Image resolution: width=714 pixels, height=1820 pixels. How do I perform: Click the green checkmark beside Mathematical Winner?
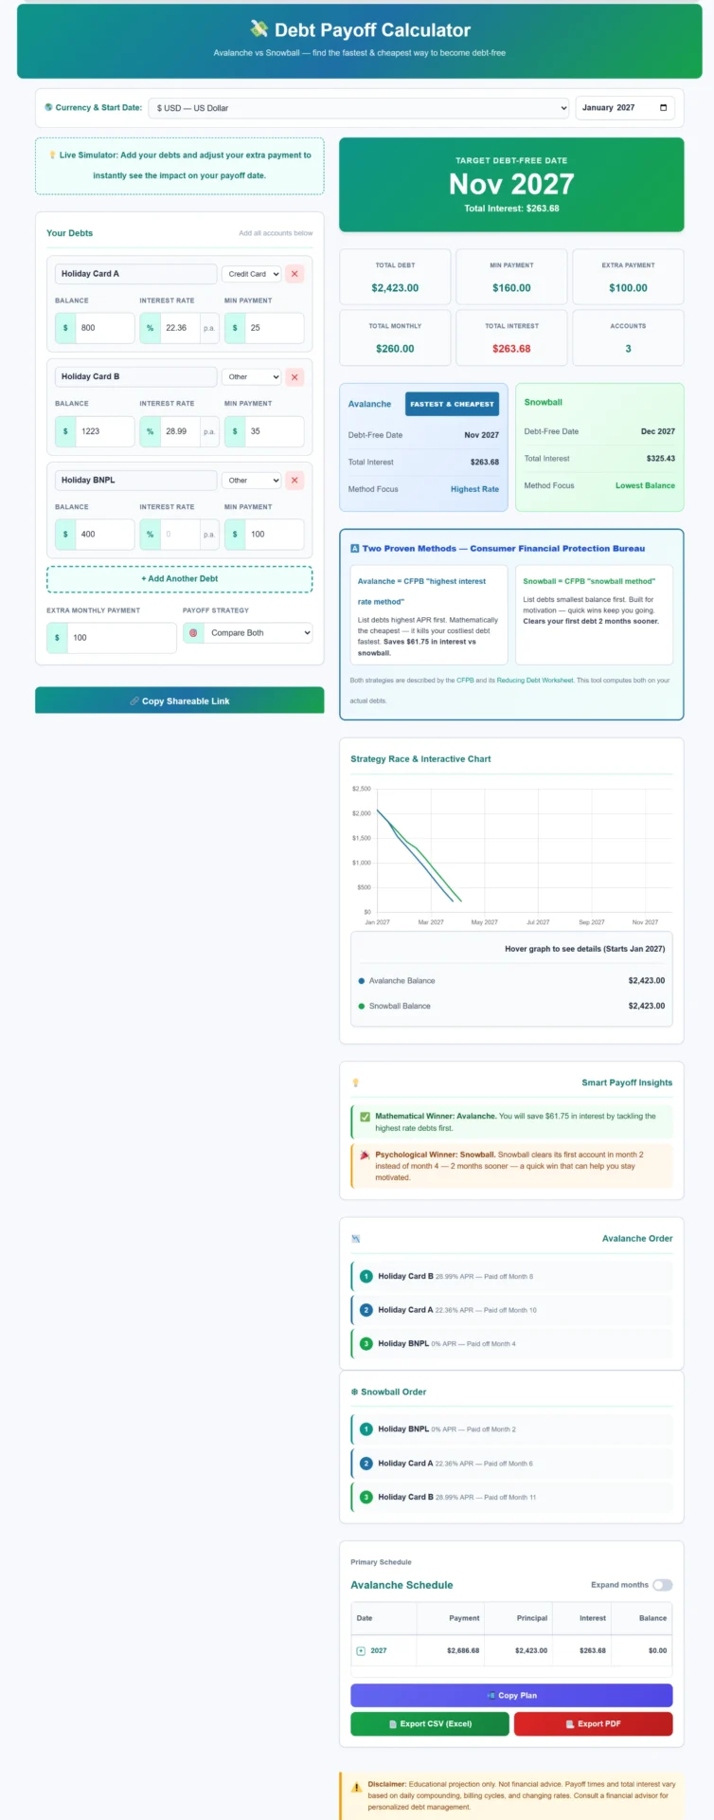[365, 1117]
